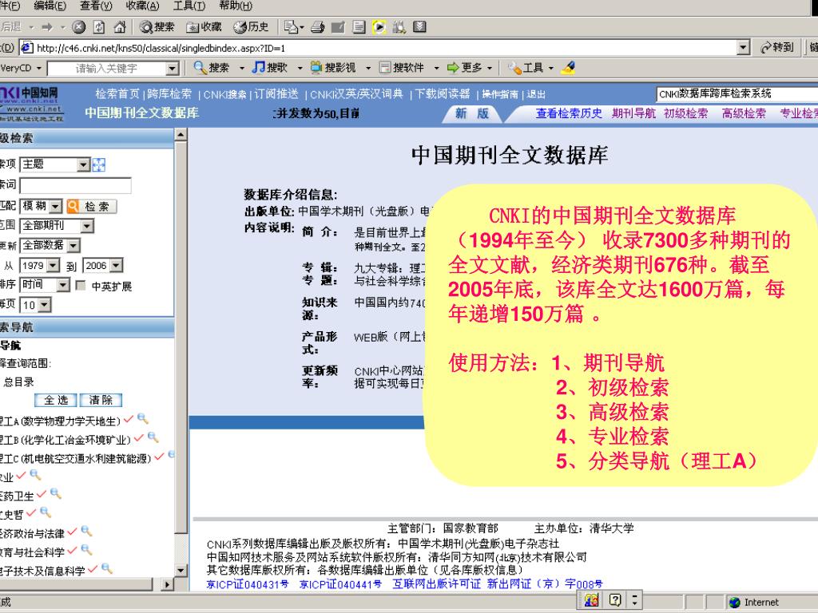Click magnifier icon next to 理工B category

(153, 437)
